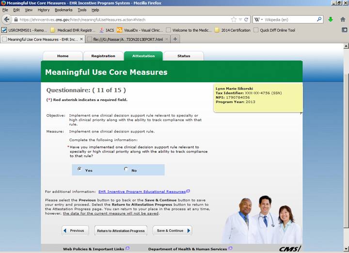Click the search magnifier icon
The height and width of the screenshot is (253, 349).
point(319,19)
